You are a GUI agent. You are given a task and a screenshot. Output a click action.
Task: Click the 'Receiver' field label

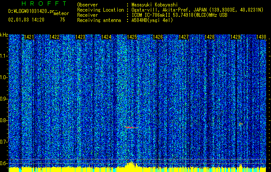[x=87, y=15]
